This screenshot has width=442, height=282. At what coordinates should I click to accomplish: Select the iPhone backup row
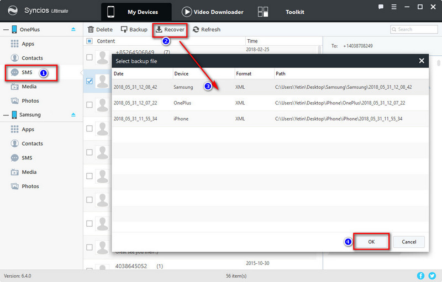[x=270, y=119]
